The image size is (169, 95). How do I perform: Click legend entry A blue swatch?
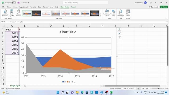click(63, 82)
